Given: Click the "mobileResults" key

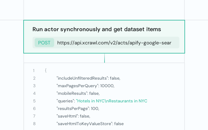Looking at the screenshot, I should [x=72, y=93].
